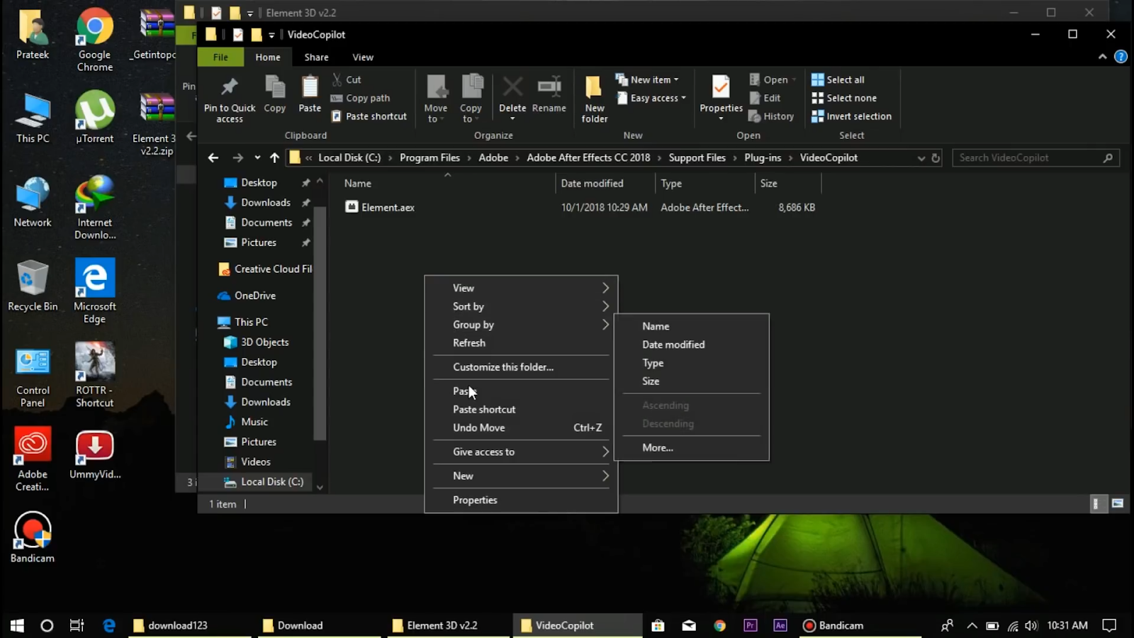This screenshot has width=1134, height=638.
Task: Click Paste shortcut in the context menu
Action: click(522, 409)
